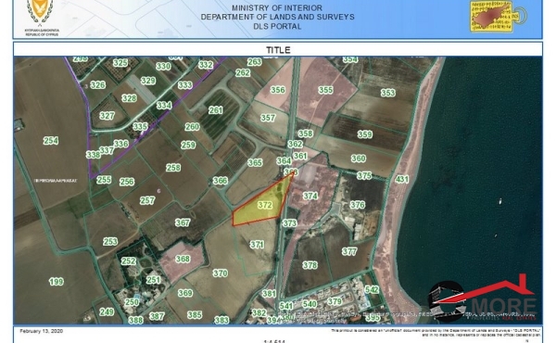The height and width of the screenshot is (343, 556).
Task: Click parcel label 263
Action: tap(254, 62)
